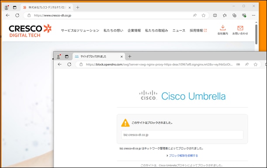Screen dimensions: 267x168
Task: Open Settings and more ellipsis menu
Action: pyautogui.click(x=253, y=15)
